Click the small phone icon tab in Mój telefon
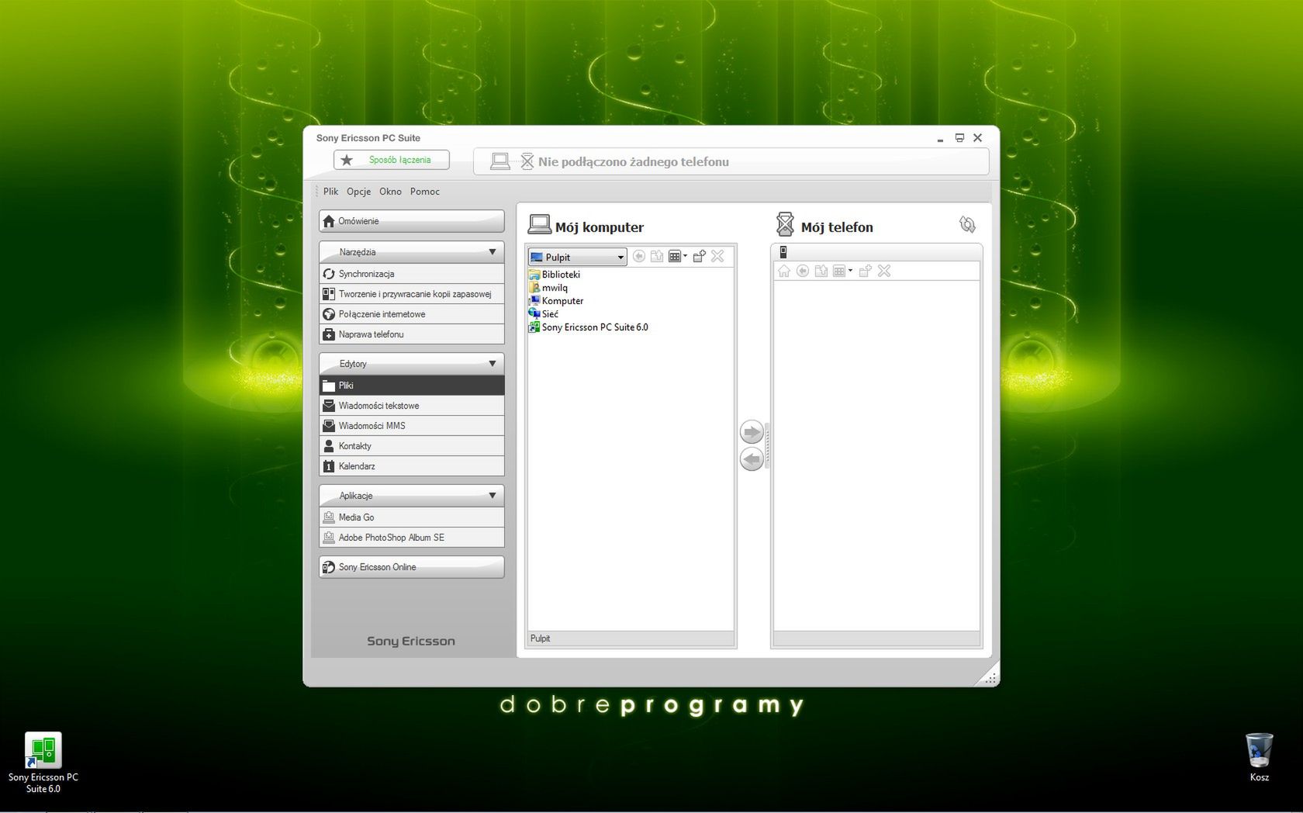This screenshot has height=813, width=1303. click(783, 252)
